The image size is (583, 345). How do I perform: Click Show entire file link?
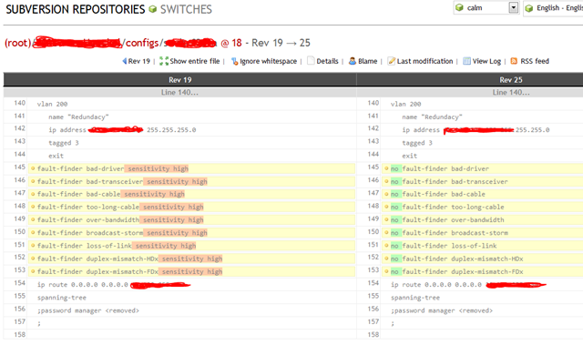tap(194, 61)
